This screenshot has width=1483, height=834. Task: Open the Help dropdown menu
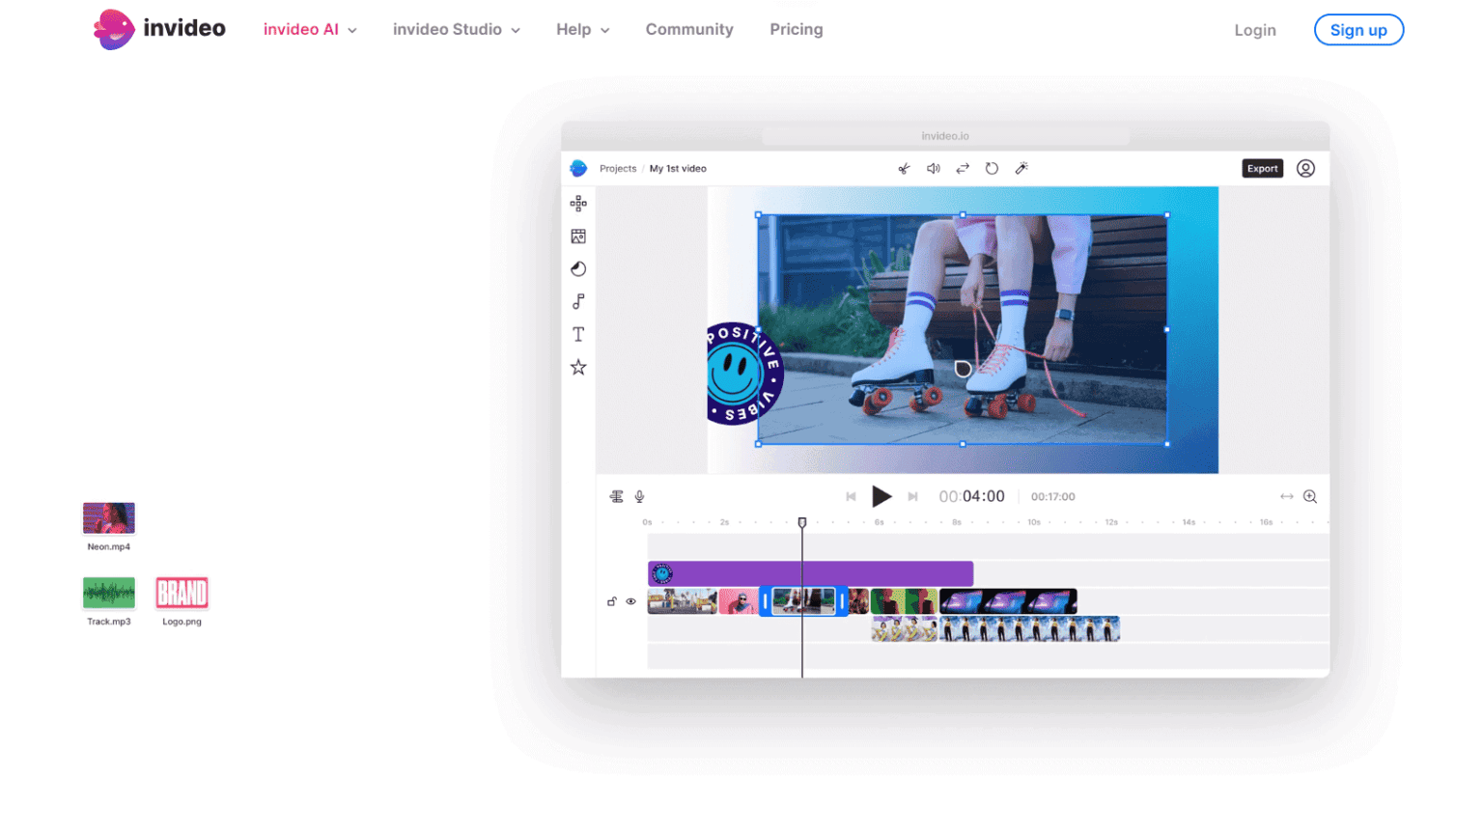tap(582, 30)
